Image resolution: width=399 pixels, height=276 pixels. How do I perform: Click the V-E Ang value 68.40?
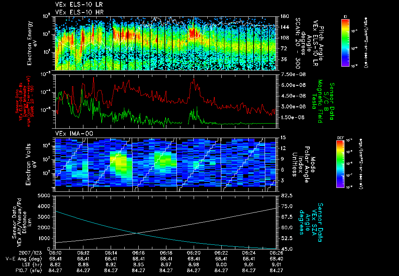pyautogui.click(x=276, y=259)
